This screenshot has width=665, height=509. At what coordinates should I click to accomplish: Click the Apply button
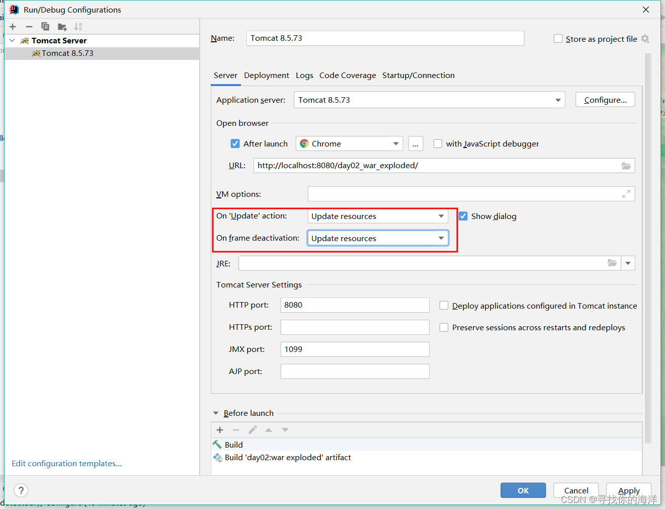pos(629,490)
